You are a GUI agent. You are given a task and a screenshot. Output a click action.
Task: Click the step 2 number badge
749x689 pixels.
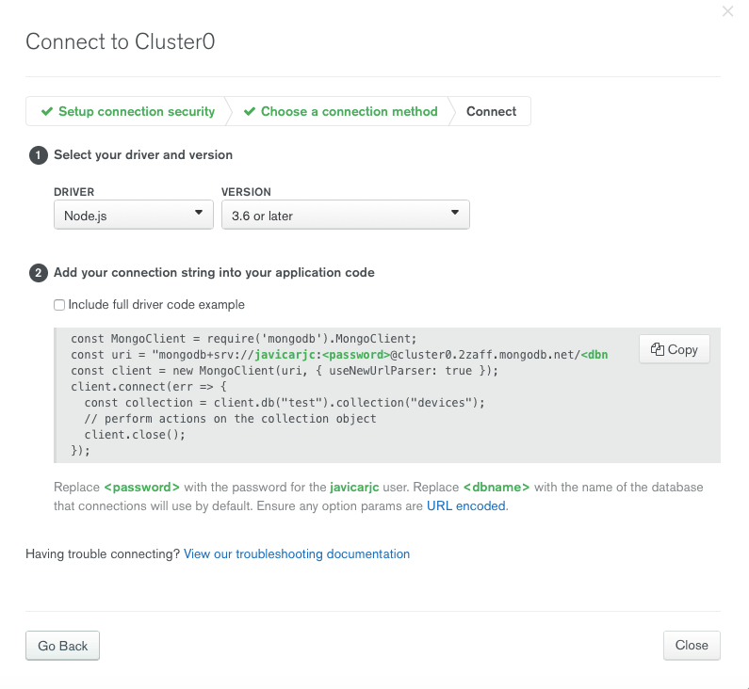(x=38, y=274)
